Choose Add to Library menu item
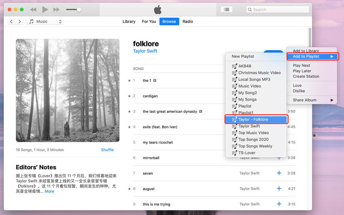This screenshot has height=215, width=344. 312,50
